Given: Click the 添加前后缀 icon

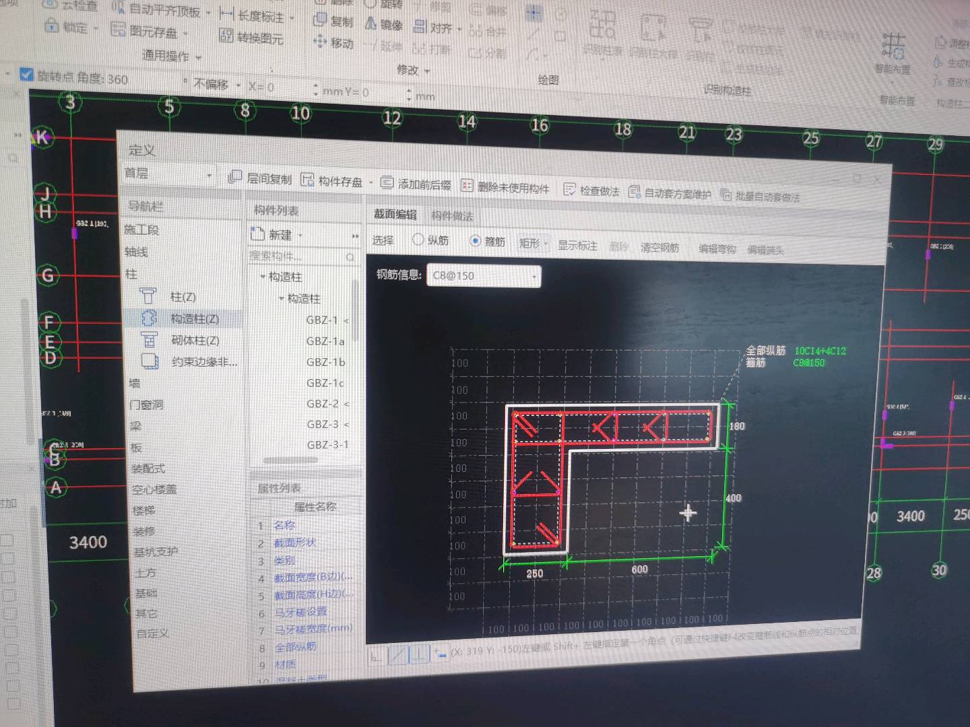Looking at the screenshot, I should coord(387,182).
